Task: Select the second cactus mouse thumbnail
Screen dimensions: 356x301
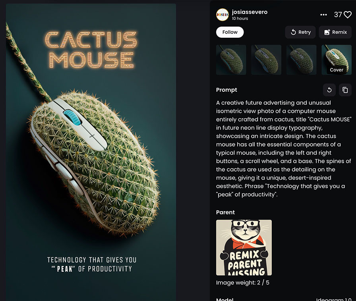Action: coord(266,60)
